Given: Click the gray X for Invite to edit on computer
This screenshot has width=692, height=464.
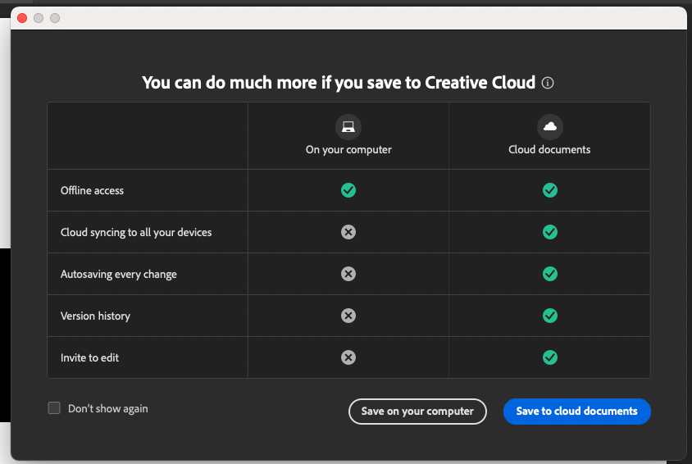Looking at the screenshot, I should point(348,357).
